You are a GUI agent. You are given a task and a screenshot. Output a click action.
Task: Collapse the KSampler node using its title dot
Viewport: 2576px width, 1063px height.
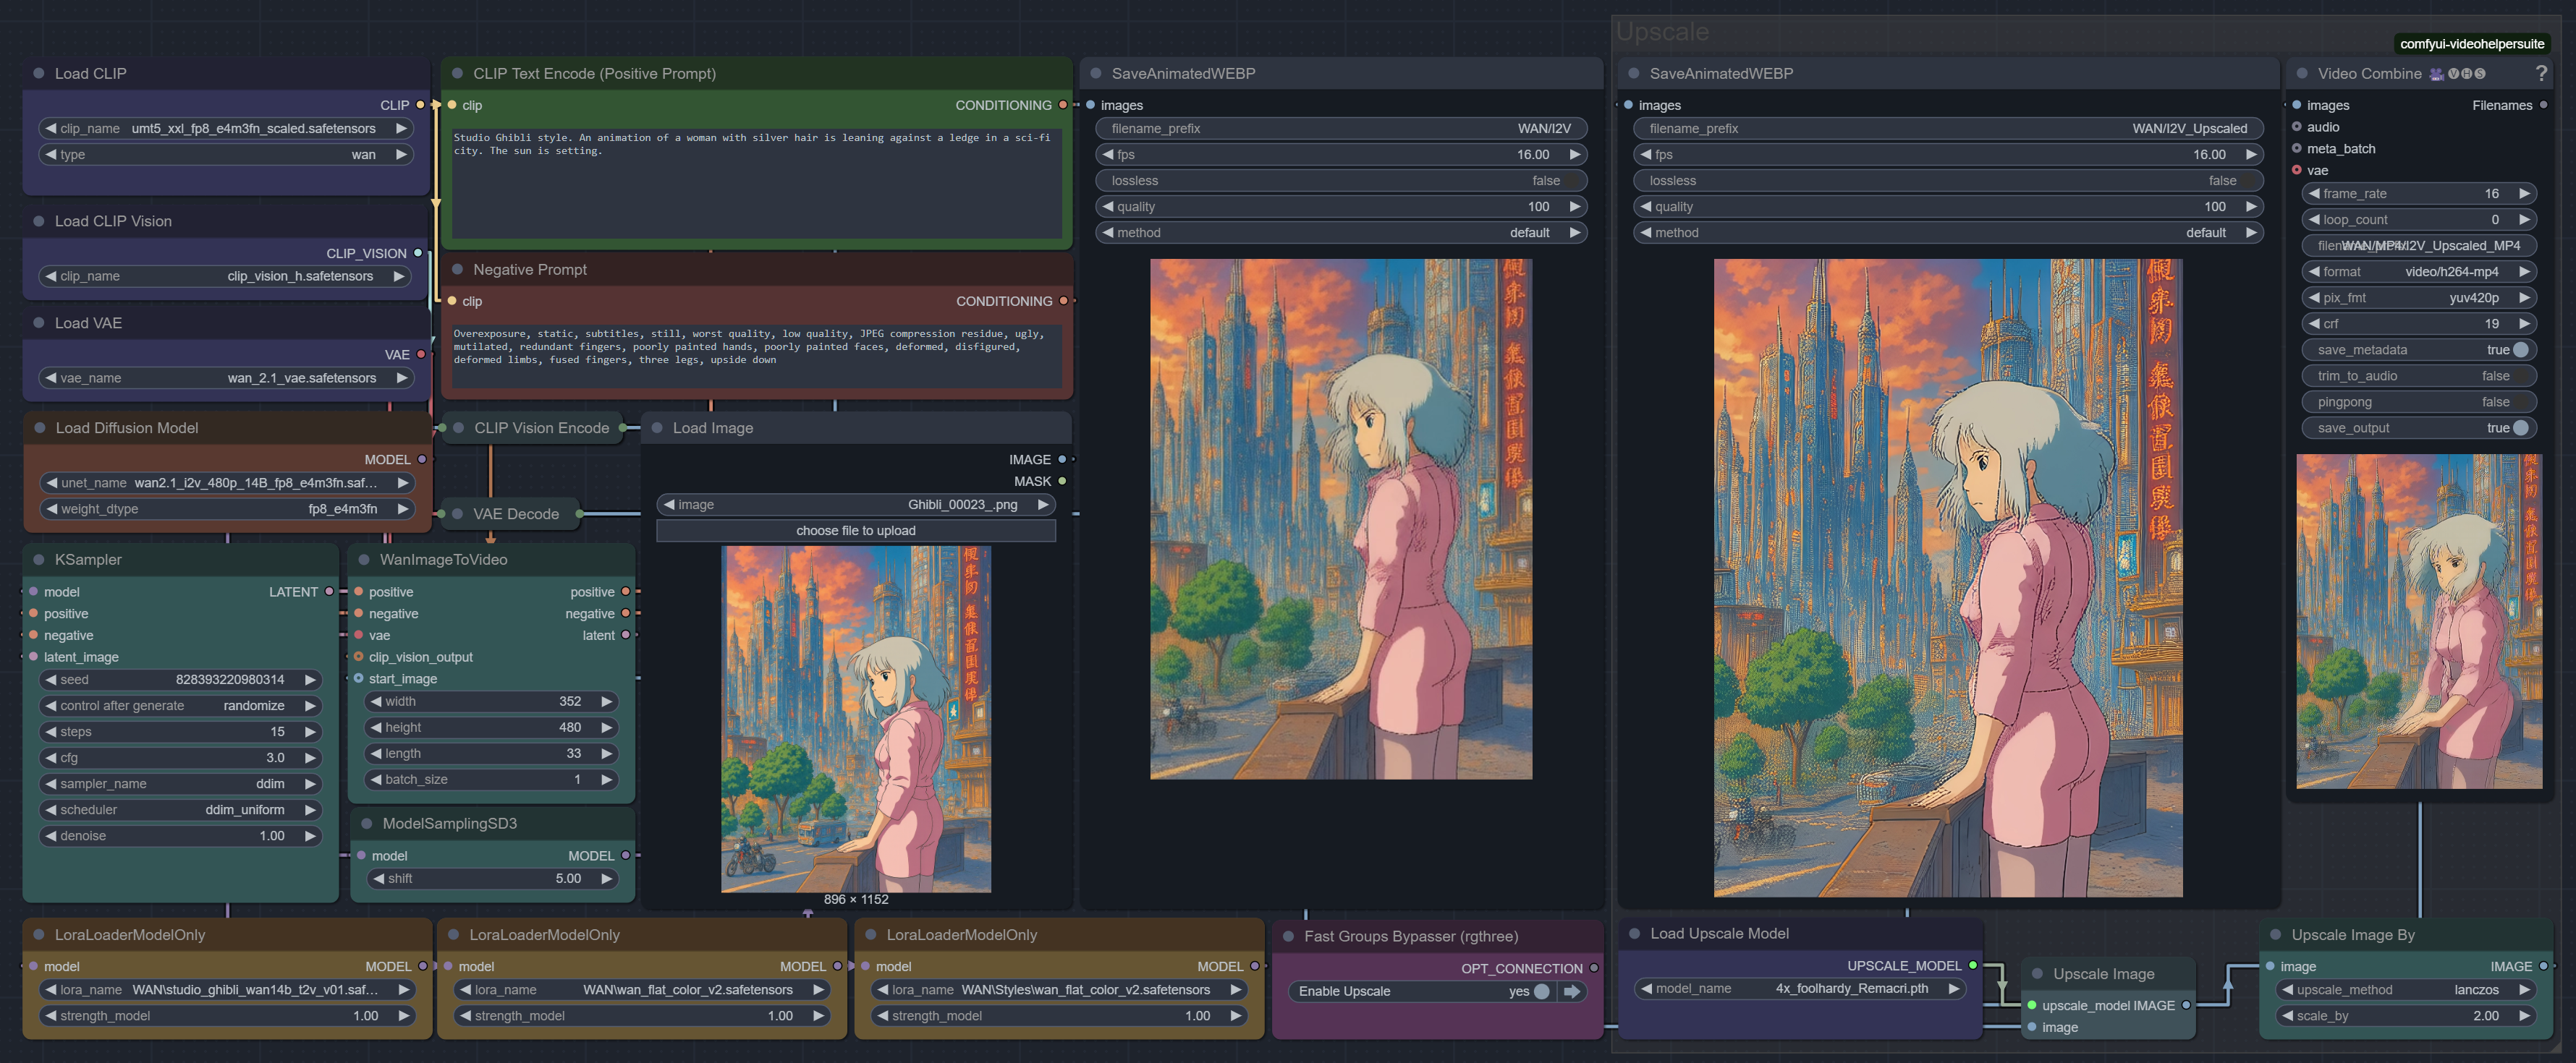[x=39, y=560]
